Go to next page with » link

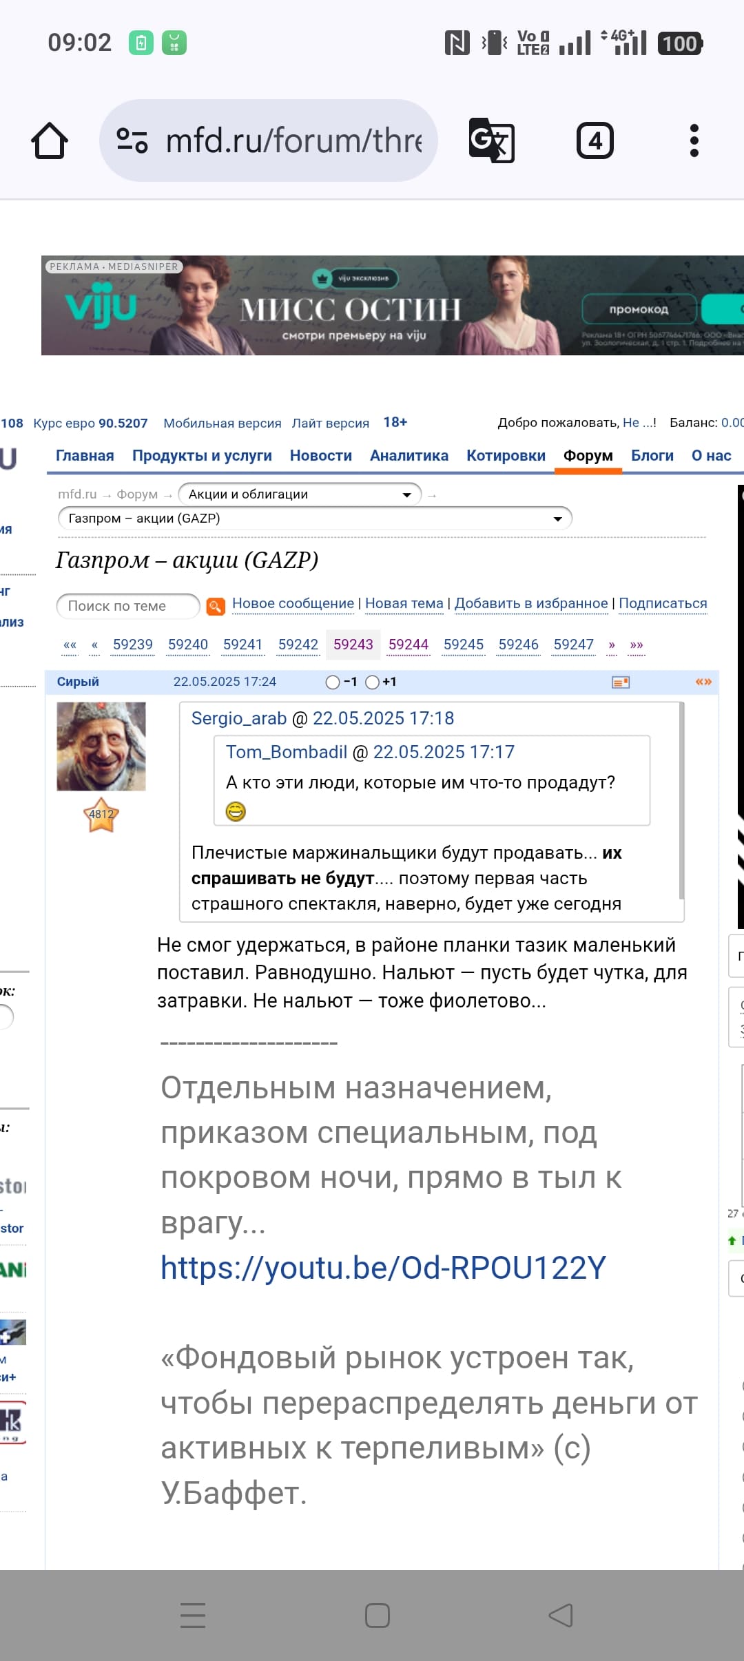coord(612,645)
